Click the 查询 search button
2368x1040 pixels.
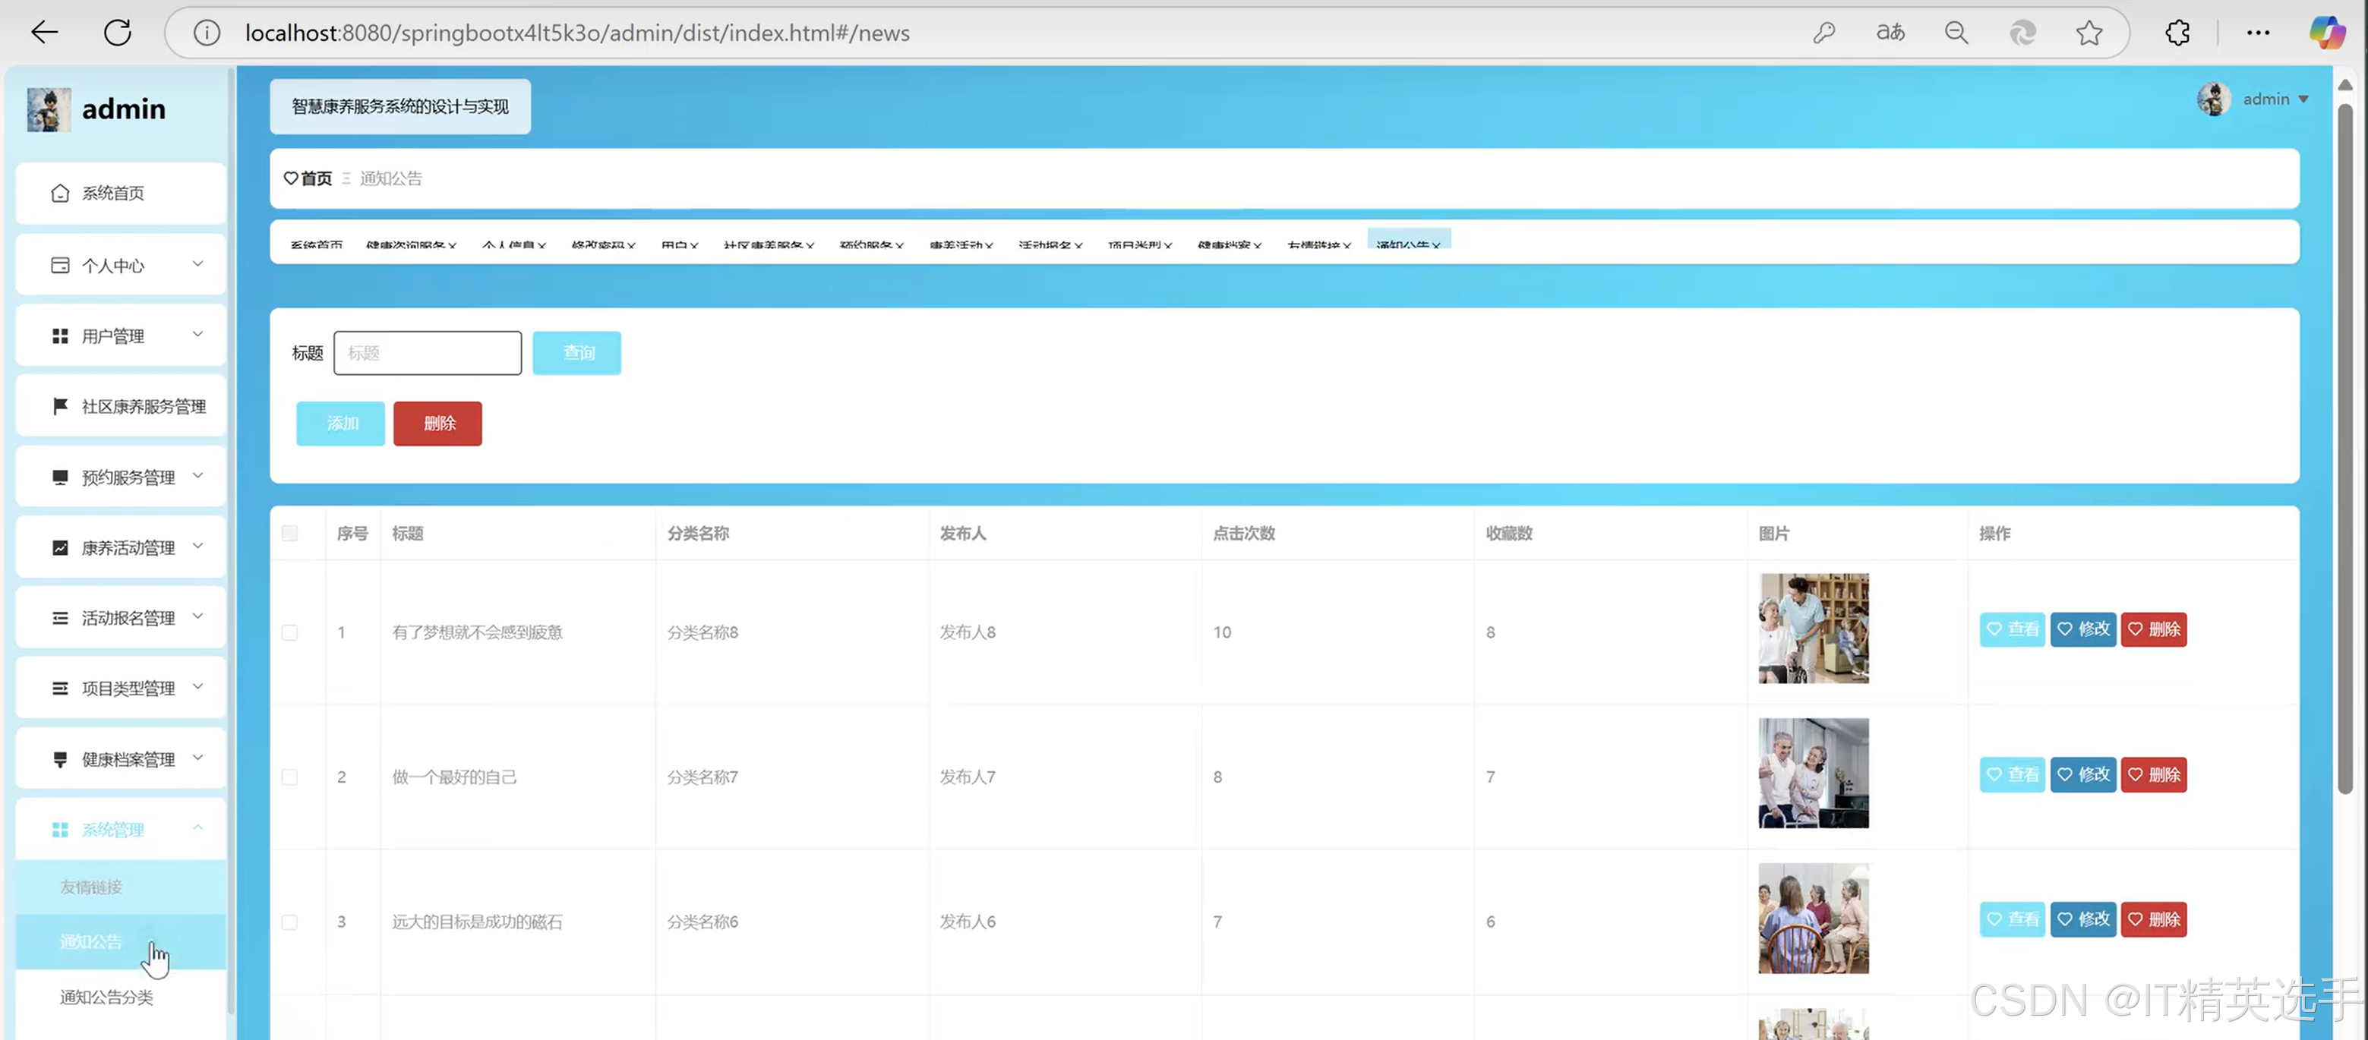[x=577, y=353]
